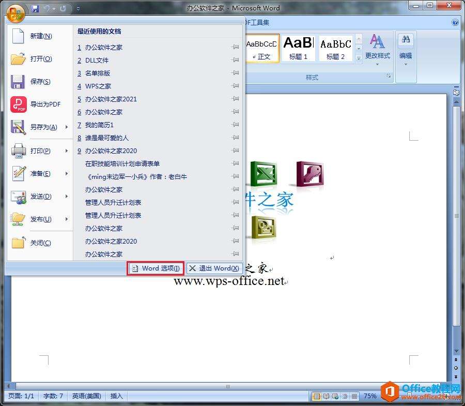Open recent document 5 办公软件之家2021
Viewport: 465px width, 406px height.
[x=159, y=99]
